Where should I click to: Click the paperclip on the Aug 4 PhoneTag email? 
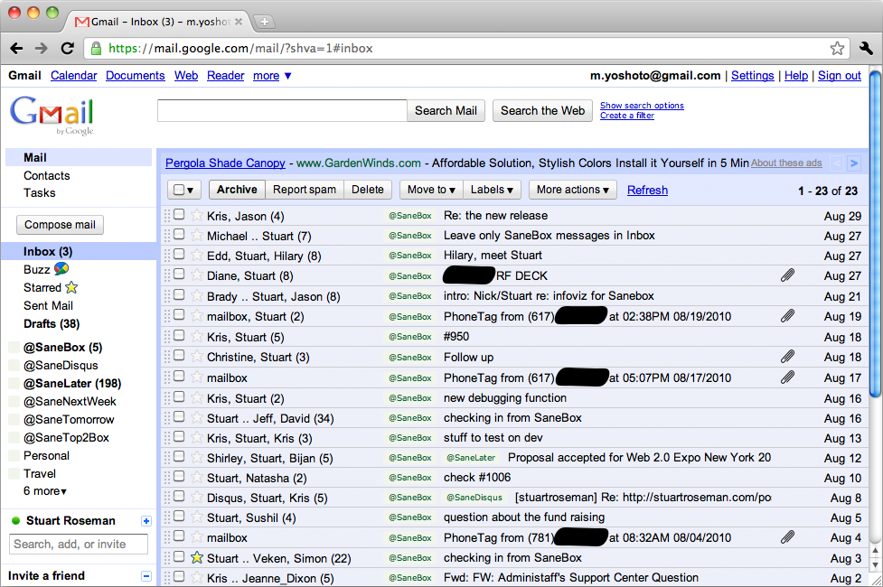[x=787, y=537]
